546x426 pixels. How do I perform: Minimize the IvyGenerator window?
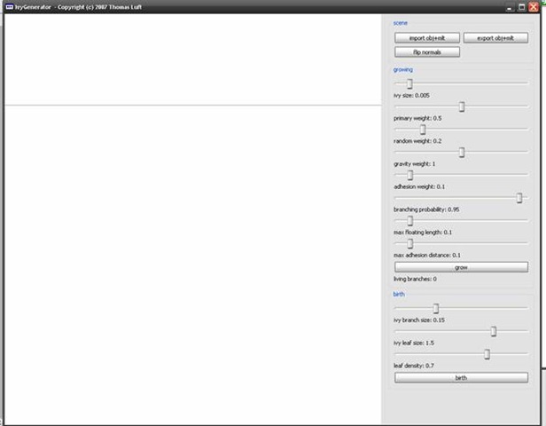pyautogui.click(x=510, y=6)
